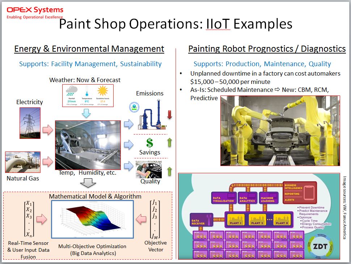Image resolution: width=351 pixels, height=264 pixels.
Task: Select the worker polishing car photo
Action: (149, 169)
